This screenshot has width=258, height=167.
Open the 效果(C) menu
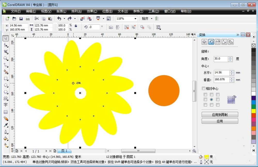coord(92,11)
